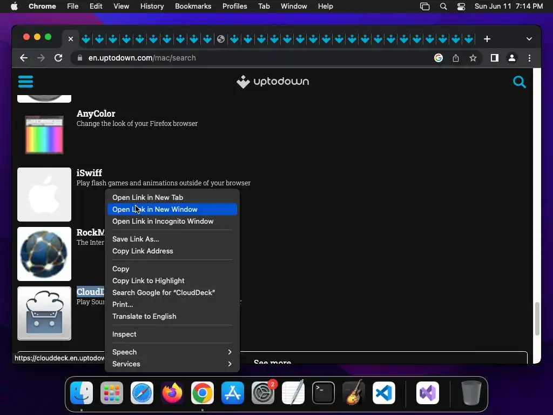Viewport: 553px width, 415px height.
Task: Open Control Center in menu bar
Action: tap(461, 6)
